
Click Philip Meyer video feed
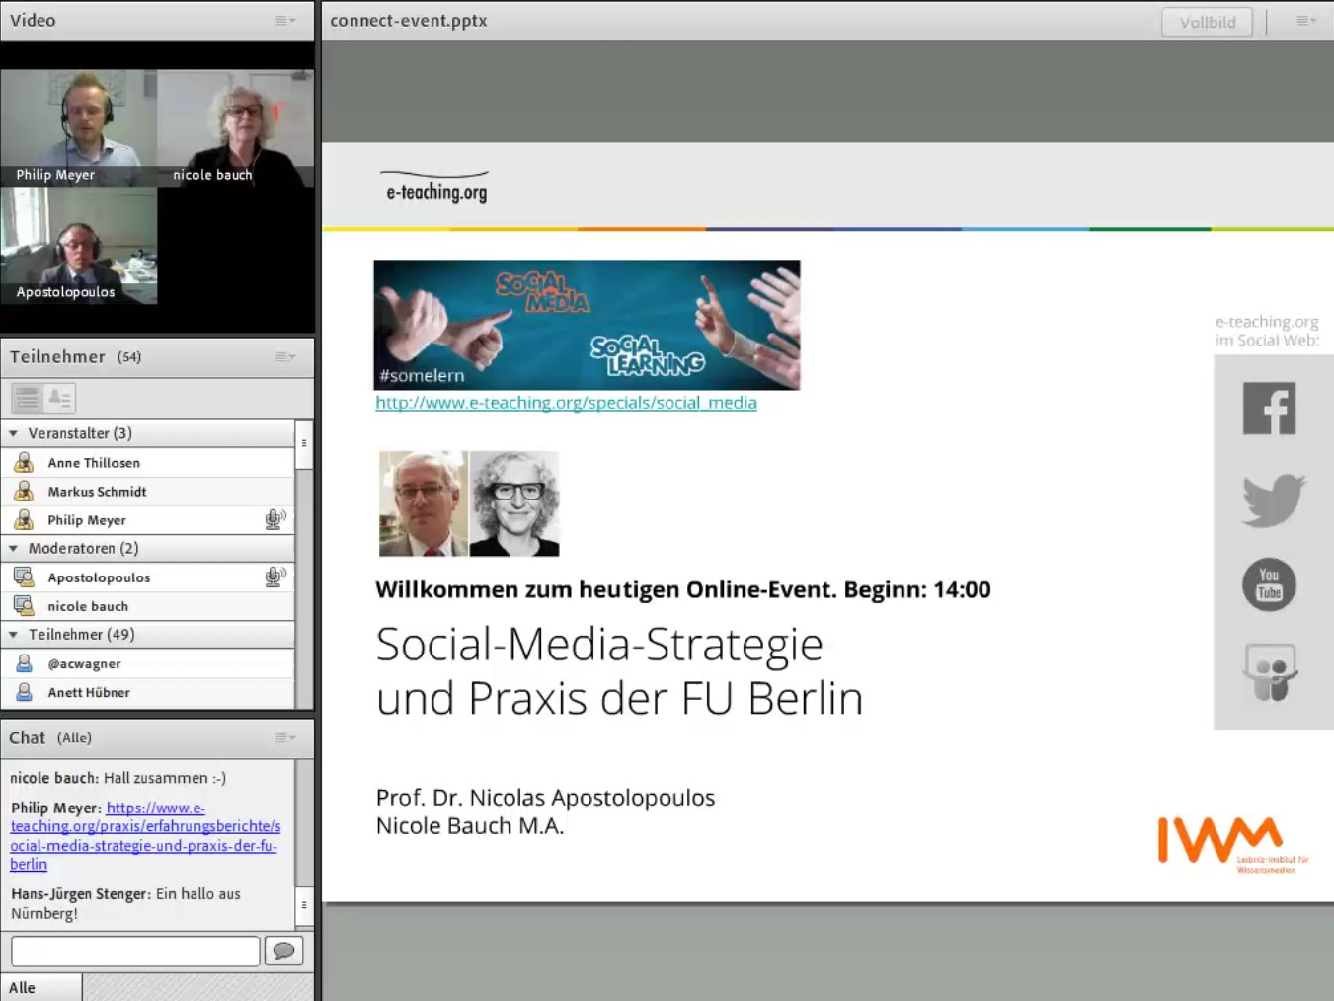[79, 127]
